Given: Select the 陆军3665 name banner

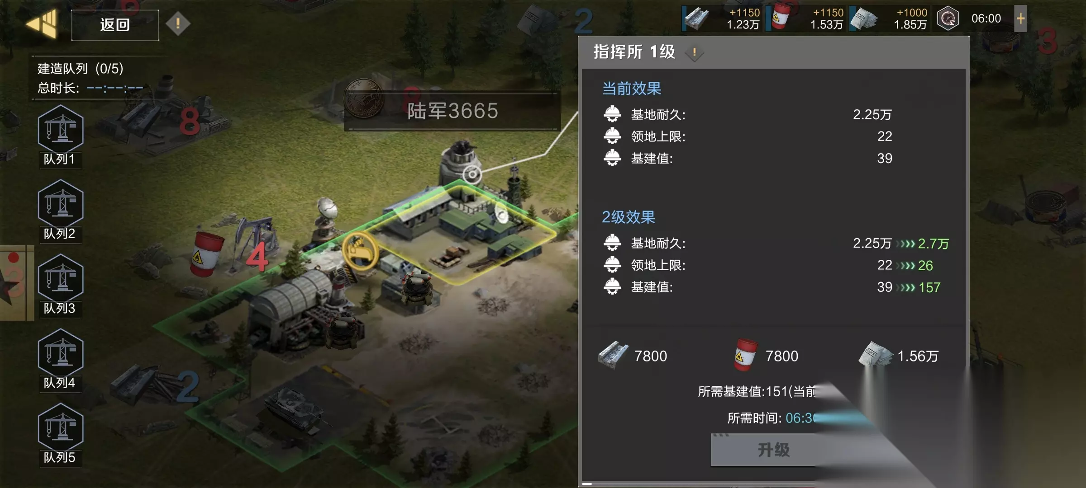Looking at the screenshot, I should pos(452,111).
